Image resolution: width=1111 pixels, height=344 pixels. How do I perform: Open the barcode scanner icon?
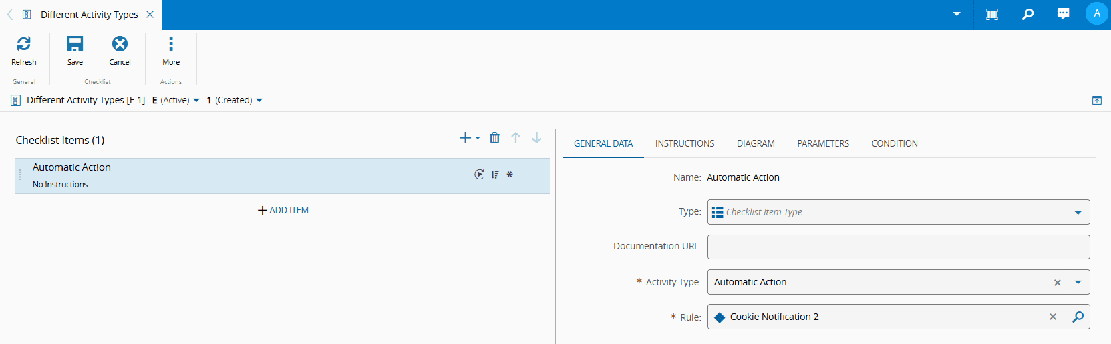992,14
